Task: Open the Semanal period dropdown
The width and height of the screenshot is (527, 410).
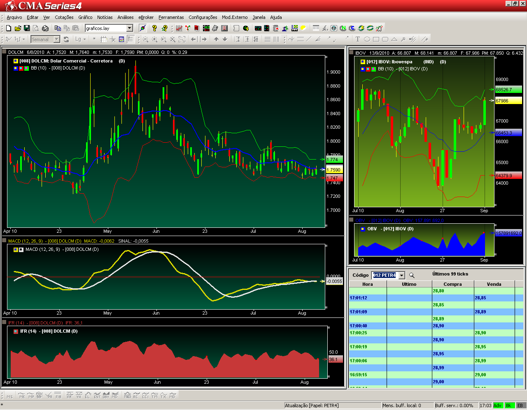Action: click(x=57, y=39)
